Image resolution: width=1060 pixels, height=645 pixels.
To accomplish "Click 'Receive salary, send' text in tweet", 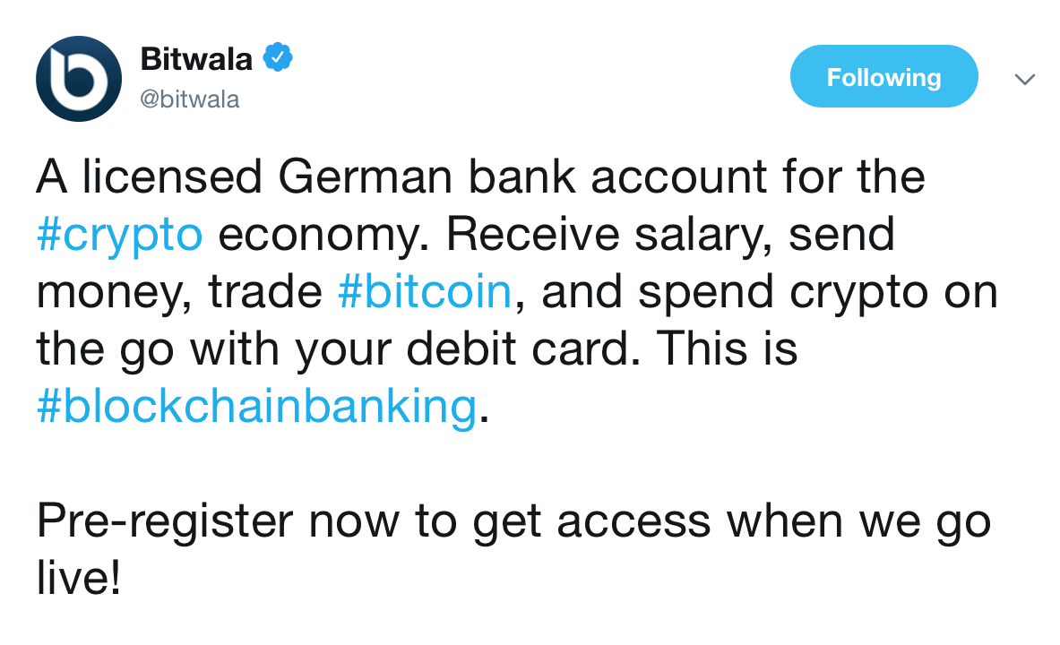I will [670, 234].
